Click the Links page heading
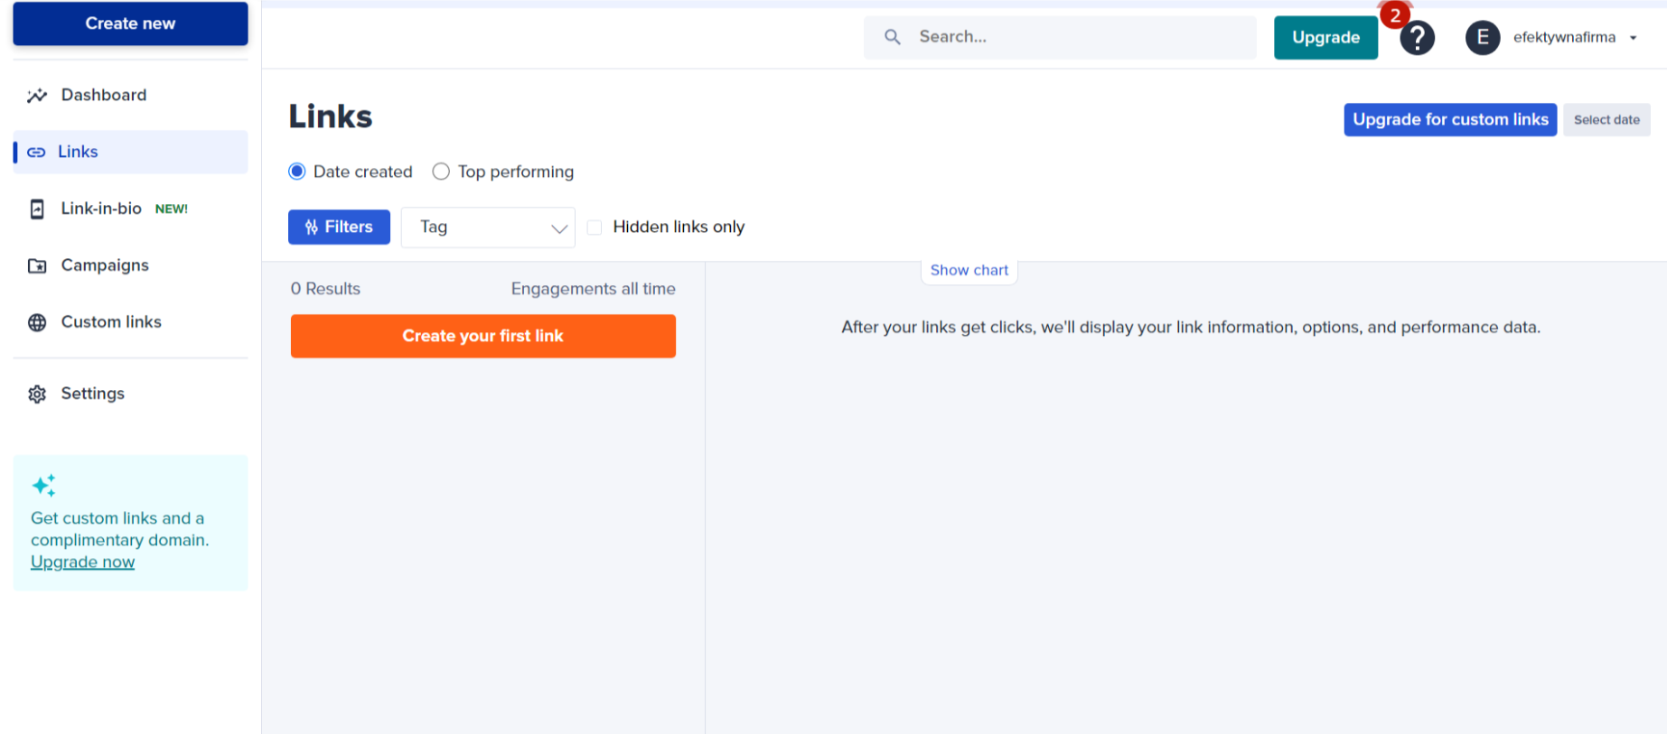This screenshot has width=1667, height=734. point(331,116)
